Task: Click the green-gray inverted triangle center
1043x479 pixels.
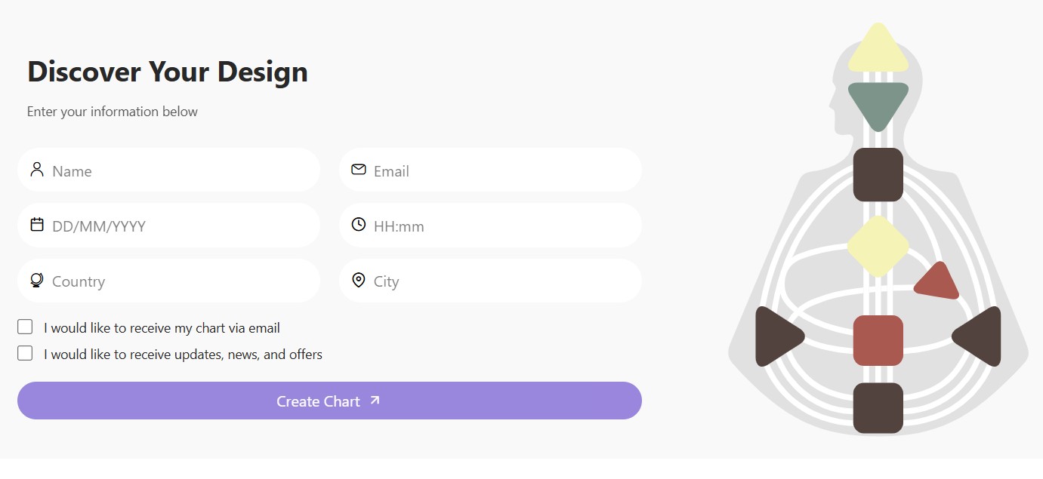Action: pos(878,102)
